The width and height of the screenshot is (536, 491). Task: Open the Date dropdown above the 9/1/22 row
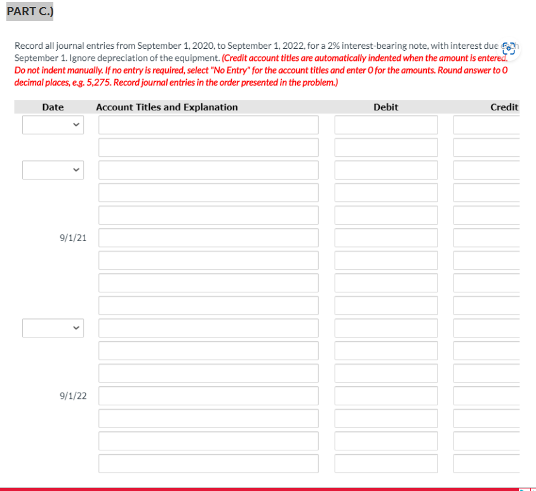click(53, 327)
